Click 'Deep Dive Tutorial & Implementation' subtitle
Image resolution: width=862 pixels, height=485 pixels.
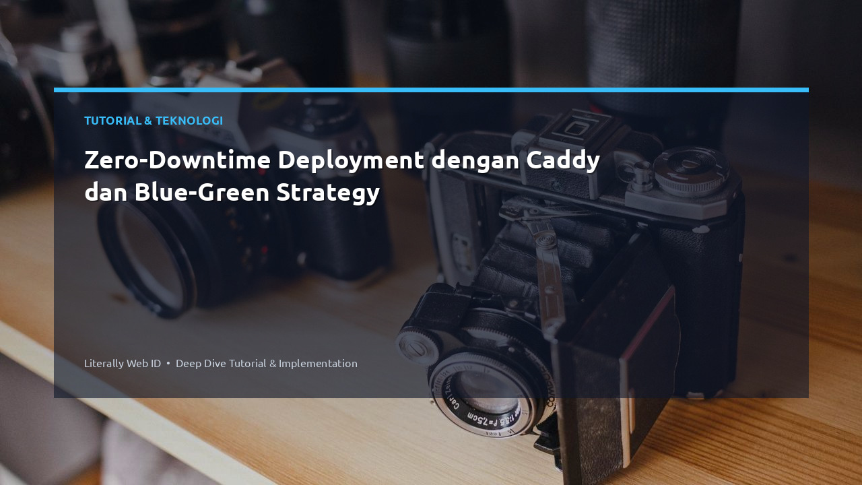click(267, 363)
